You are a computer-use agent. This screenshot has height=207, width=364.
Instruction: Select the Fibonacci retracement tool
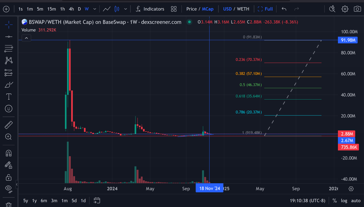(x=9, y=48)
